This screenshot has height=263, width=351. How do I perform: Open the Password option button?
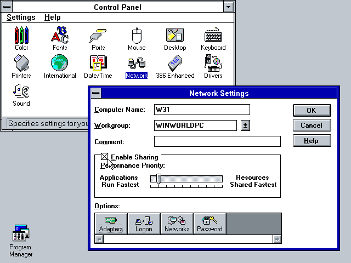(x=210, y=224)
